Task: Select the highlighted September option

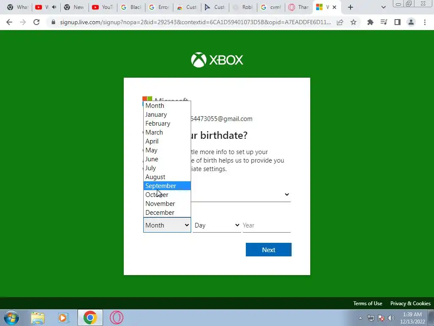Action: click(167, 186)
